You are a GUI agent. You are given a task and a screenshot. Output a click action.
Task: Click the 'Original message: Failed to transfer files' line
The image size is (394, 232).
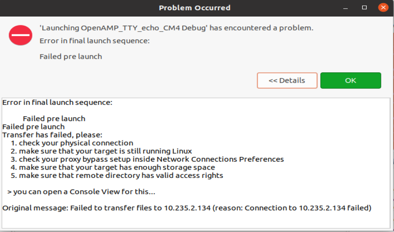[187, 208]
